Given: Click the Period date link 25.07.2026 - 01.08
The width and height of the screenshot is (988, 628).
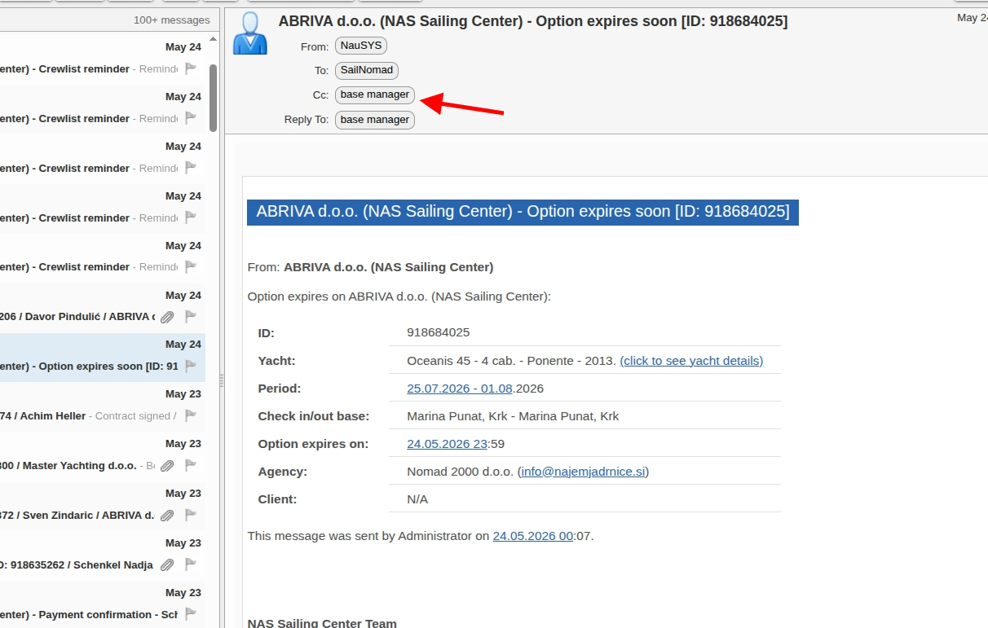Looking at the screenshot, I should pyautogui.click(x=460, y=389).
